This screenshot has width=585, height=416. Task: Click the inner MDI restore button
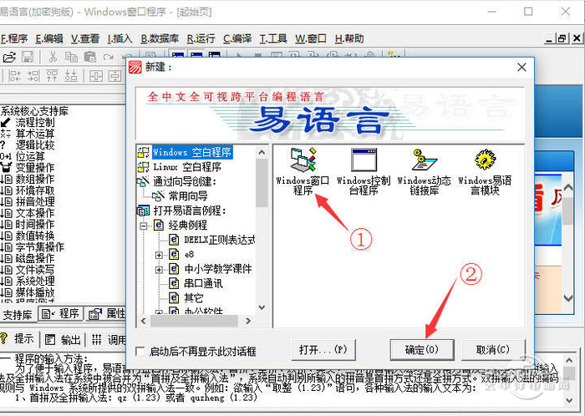click(562, 38)
